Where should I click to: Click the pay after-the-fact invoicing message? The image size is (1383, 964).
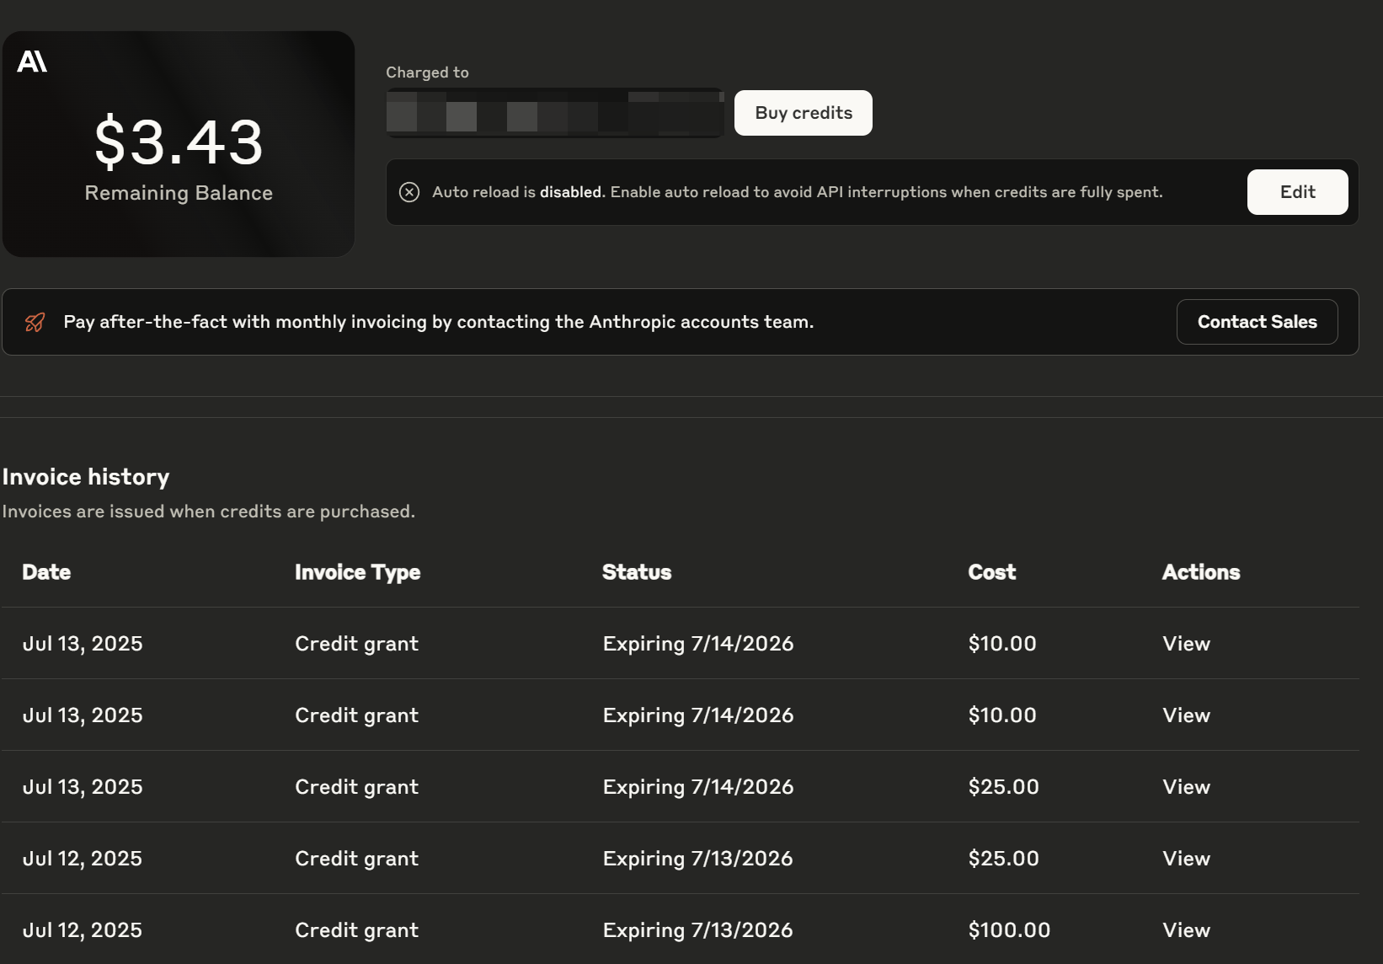tap(438, 322)
